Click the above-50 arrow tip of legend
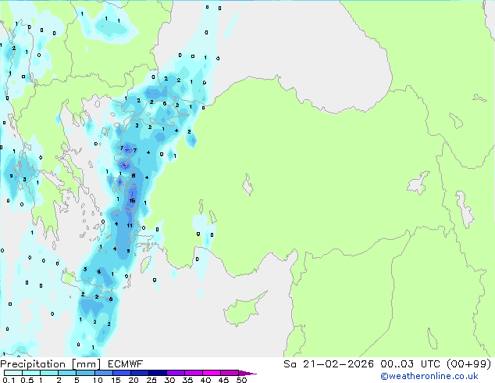This screenshot has height=383, width=495. click(247, 373)
